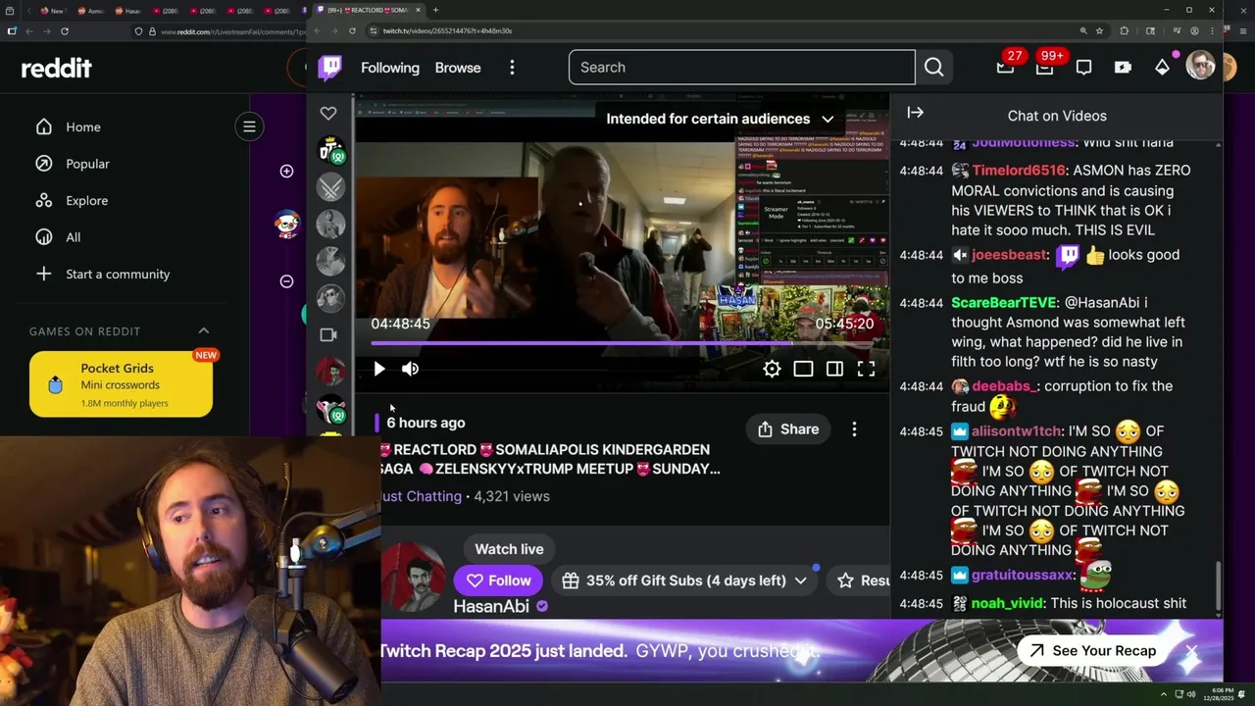Image resolution: width=1255 pixels, height=706 pixels.
Task: Open the video player settings gear
Action: tap(773, 369)
